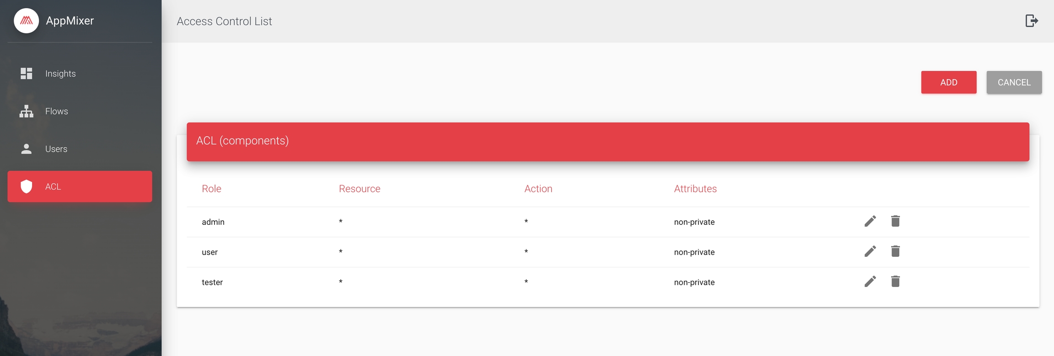Click the Resource column header
The height and width of the screenshot is (356, 1054).
pyautogui.click(x=359, y=189)
